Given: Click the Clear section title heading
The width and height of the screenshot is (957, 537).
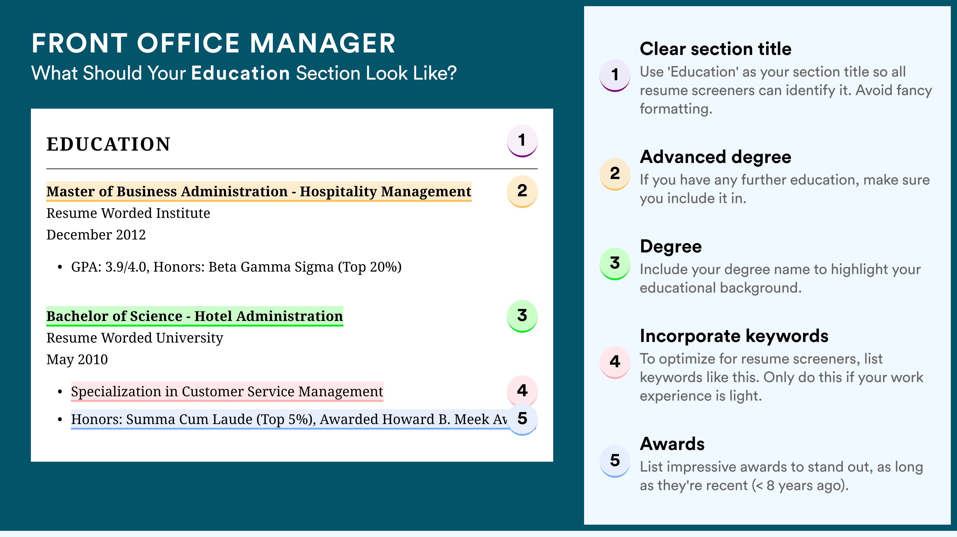Looking at the screenshot, I should 715,49.
